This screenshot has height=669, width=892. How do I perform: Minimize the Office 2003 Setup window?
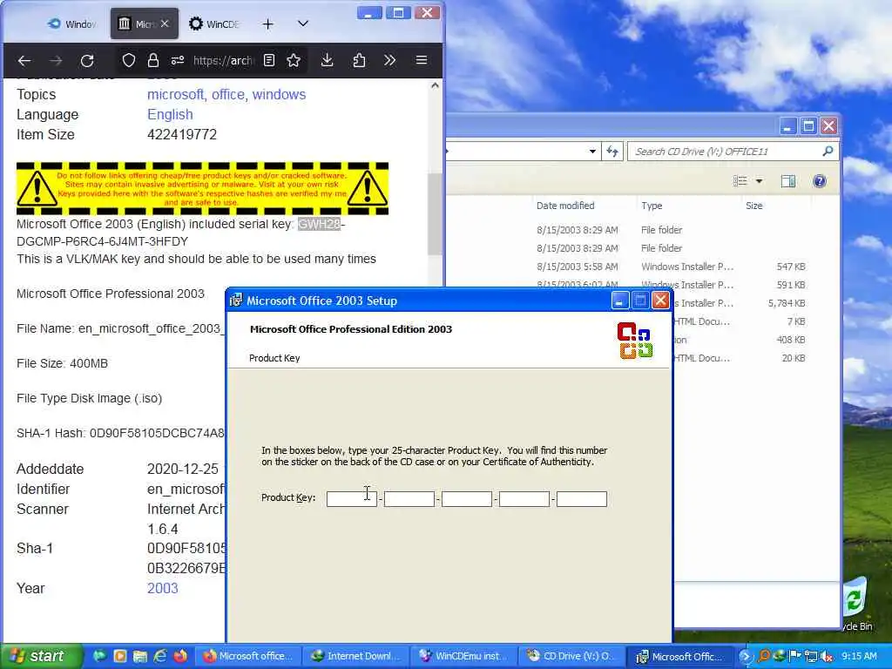click(619, 300)
